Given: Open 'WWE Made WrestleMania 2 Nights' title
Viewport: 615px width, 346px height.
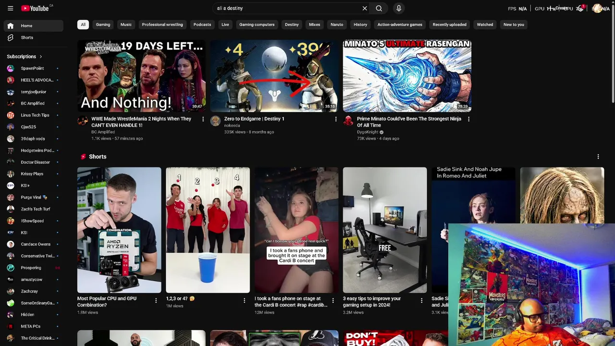Looking at the screenshot, I should tap(141, 122).
